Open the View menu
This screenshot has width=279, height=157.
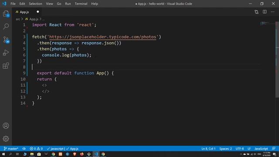click(x=49, y=3)
